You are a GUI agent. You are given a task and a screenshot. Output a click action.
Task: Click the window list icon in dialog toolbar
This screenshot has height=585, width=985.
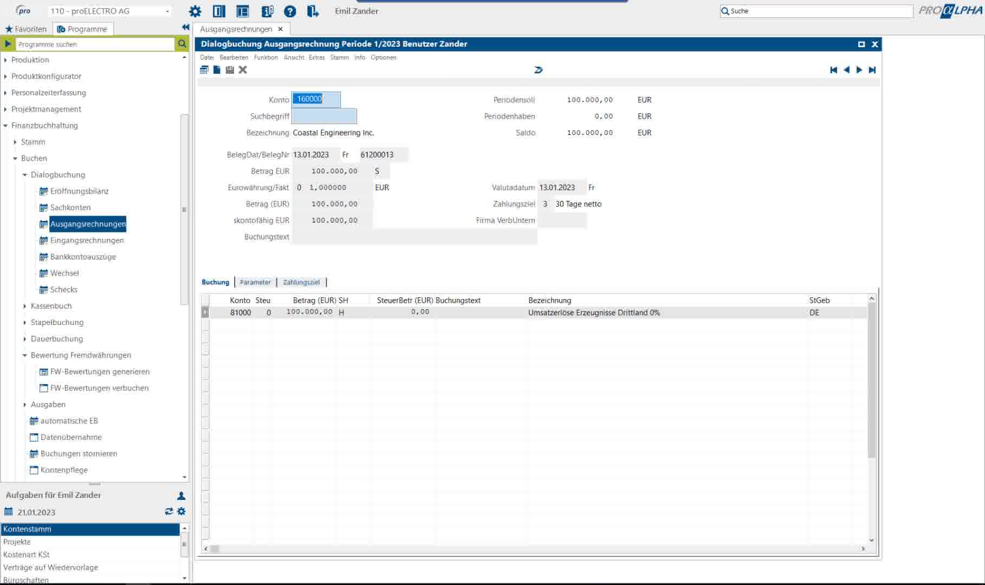coord(204,70)
